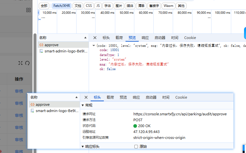Switch to Cookie tab in lower panel
The height and width of the screenshot is (153, 246).
181,97
